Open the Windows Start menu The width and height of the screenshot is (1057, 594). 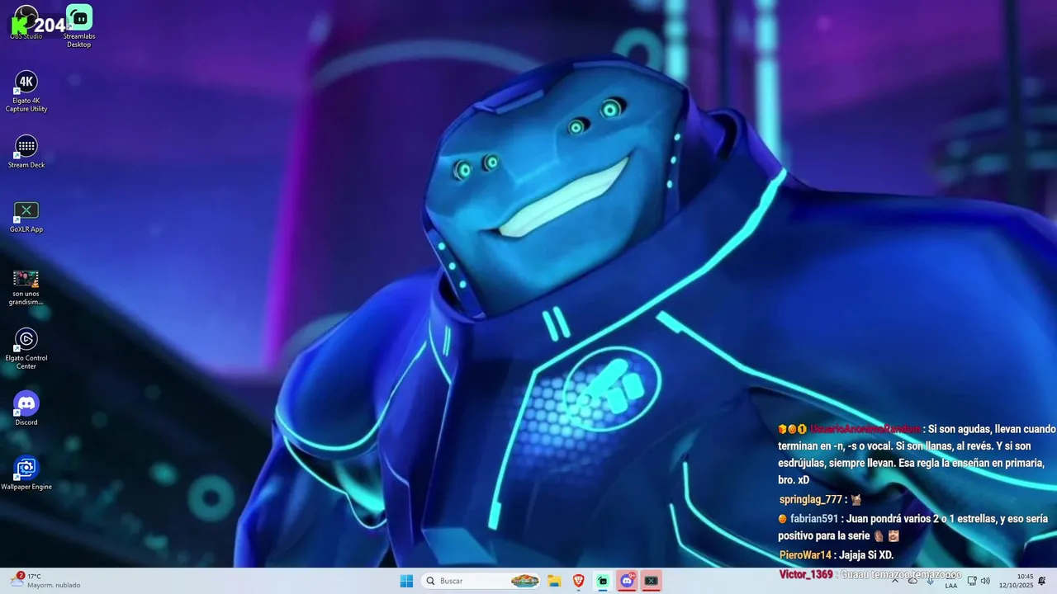406,581
